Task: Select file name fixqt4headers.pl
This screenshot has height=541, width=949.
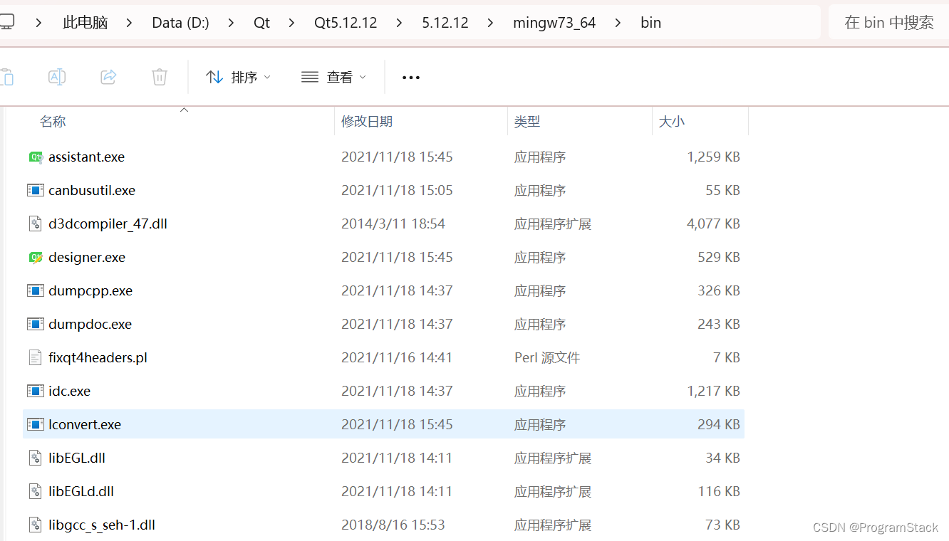Action: pos(98,357)
